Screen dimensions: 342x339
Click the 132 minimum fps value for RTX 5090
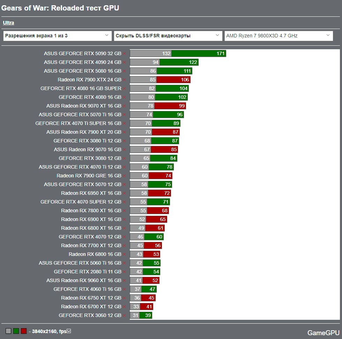pos(166,53)
